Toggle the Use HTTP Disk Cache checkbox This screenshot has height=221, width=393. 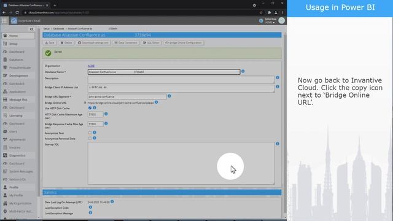[90, 108]
